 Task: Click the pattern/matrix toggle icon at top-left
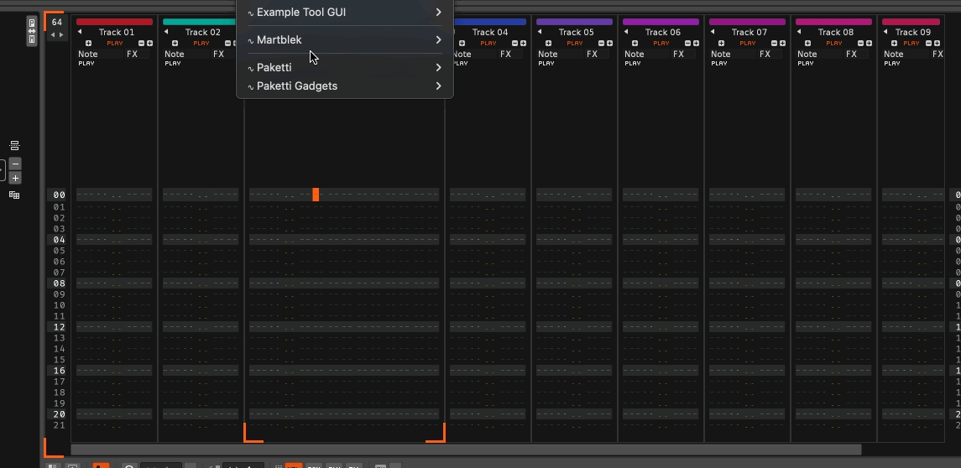tap(32, 30)
